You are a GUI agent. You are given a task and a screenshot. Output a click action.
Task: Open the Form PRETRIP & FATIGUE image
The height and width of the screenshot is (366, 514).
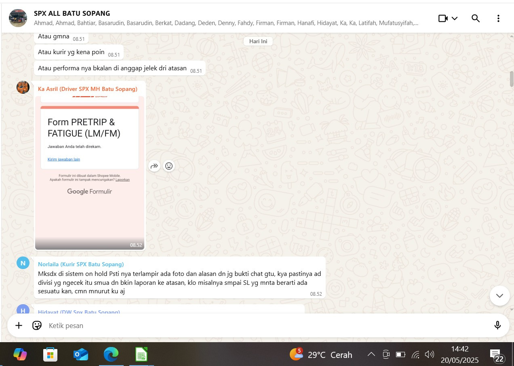(x=90, y=172)
